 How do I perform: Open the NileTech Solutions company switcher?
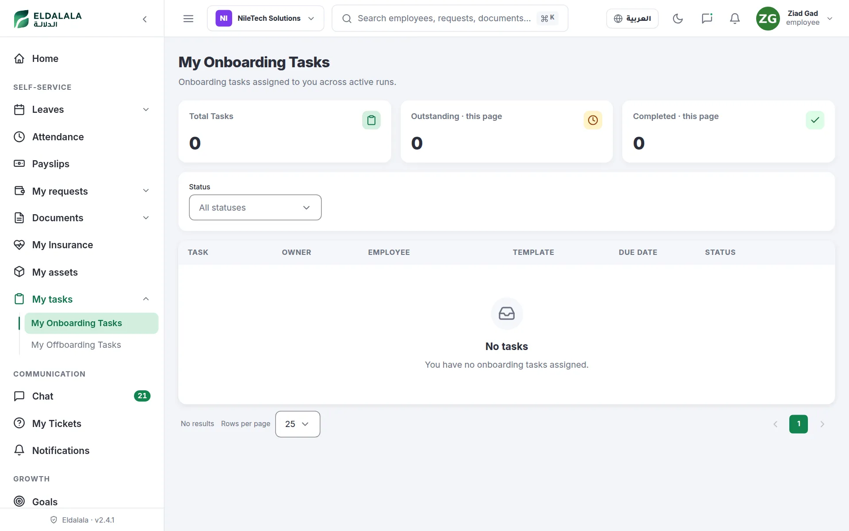pos(265,19)
